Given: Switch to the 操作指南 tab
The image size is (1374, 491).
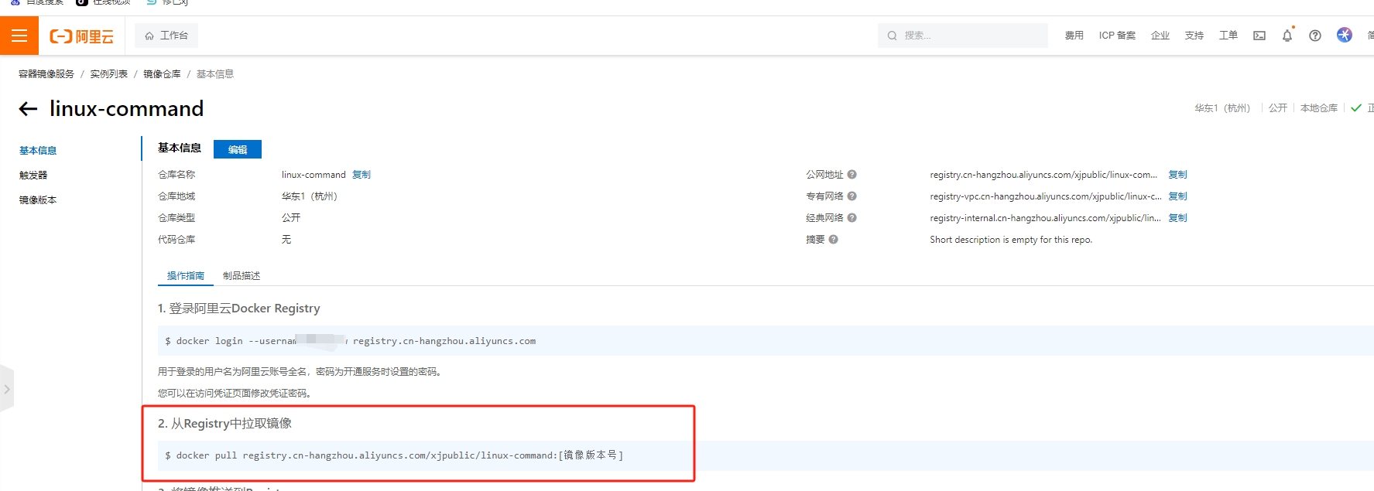Looking at the screenshot, I should pyautogui.click(x=186, y=276).
